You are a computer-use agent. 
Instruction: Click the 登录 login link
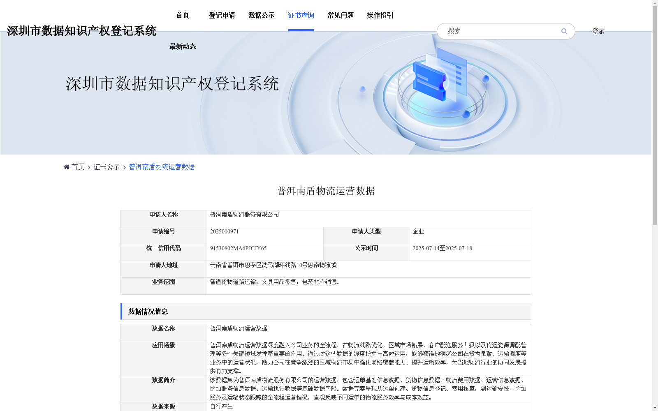pos(598,31)
